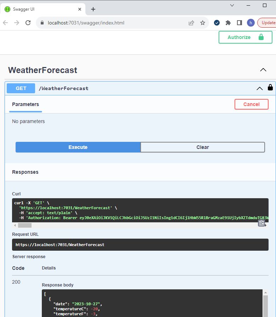Viewport: 276px width, 317px height.
Task: Reload the Swagger page
Action: 28,23
